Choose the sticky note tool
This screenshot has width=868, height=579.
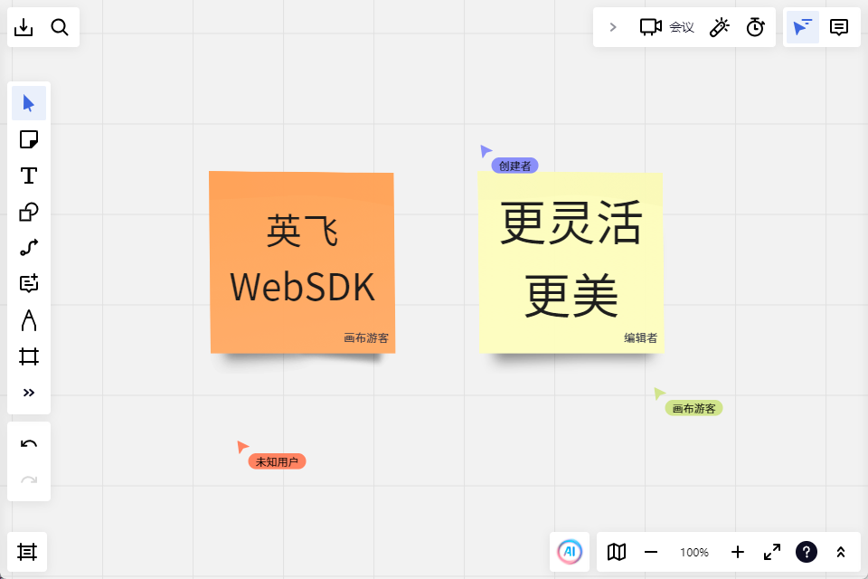point(29,139)
